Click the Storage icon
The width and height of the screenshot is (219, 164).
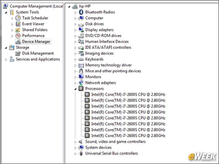click(12, 47)
